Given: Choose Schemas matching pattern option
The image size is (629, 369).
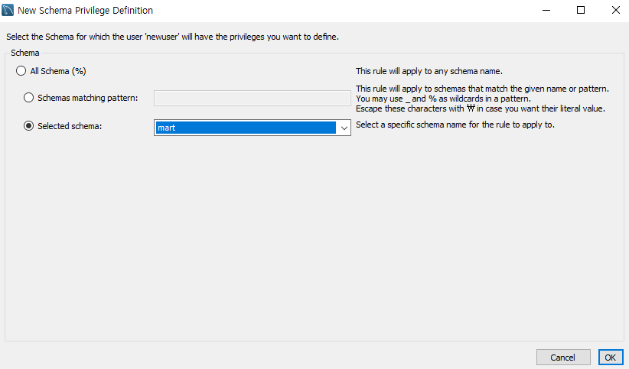Looking at the screenshot, I should (28, 97).
